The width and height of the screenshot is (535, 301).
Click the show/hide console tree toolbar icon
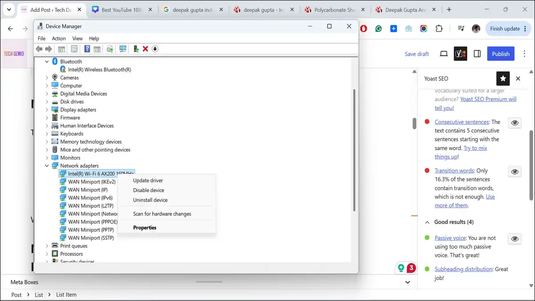tap(62, 49)
